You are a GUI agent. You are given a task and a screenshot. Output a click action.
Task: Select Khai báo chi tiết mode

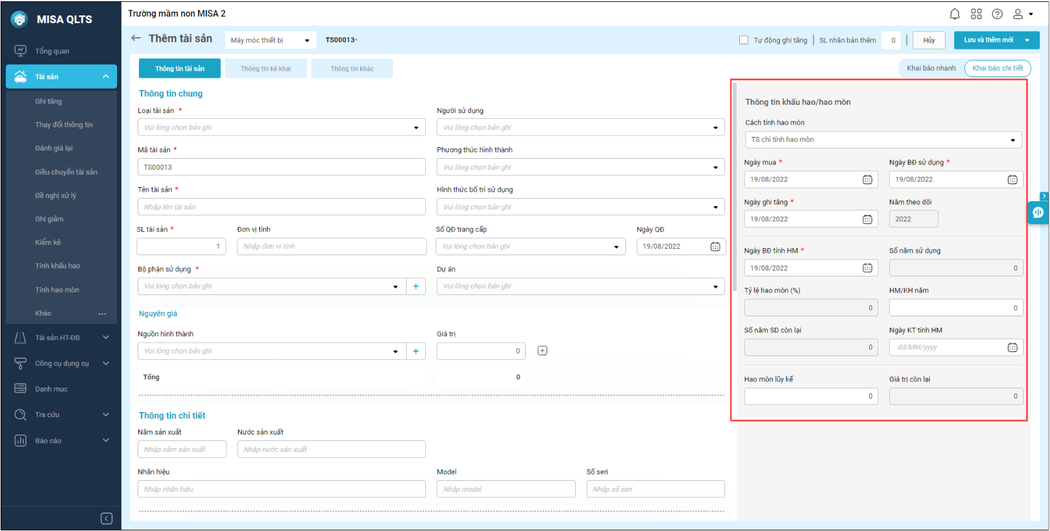click(x=997, y=68)
